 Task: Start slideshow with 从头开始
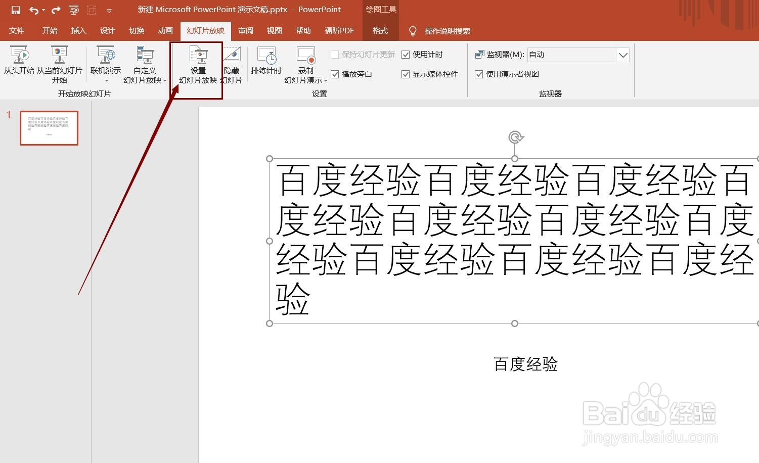(19, 61)
